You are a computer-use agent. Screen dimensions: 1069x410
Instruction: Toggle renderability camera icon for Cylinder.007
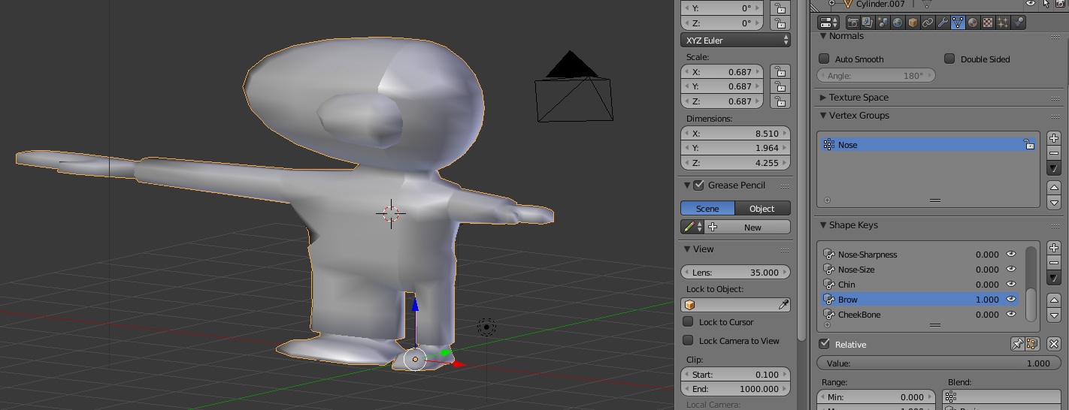1061,4
